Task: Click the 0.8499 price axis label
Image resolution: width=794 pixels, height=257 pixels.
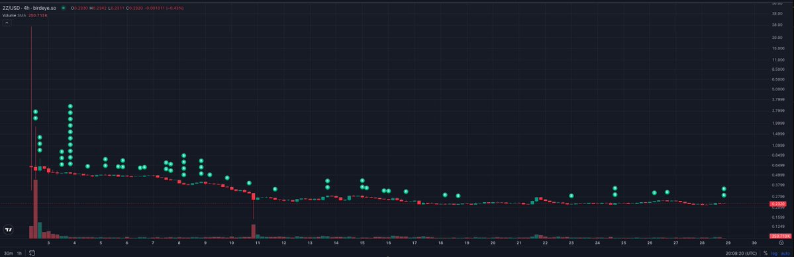Action: point(777,155)
